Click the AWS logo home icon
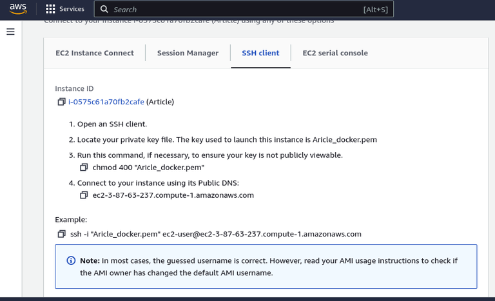 [18, 9]
